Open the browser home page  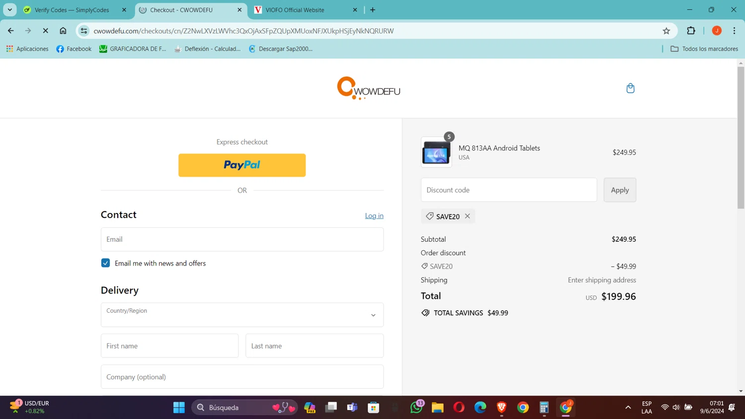[x=63, y=31]
